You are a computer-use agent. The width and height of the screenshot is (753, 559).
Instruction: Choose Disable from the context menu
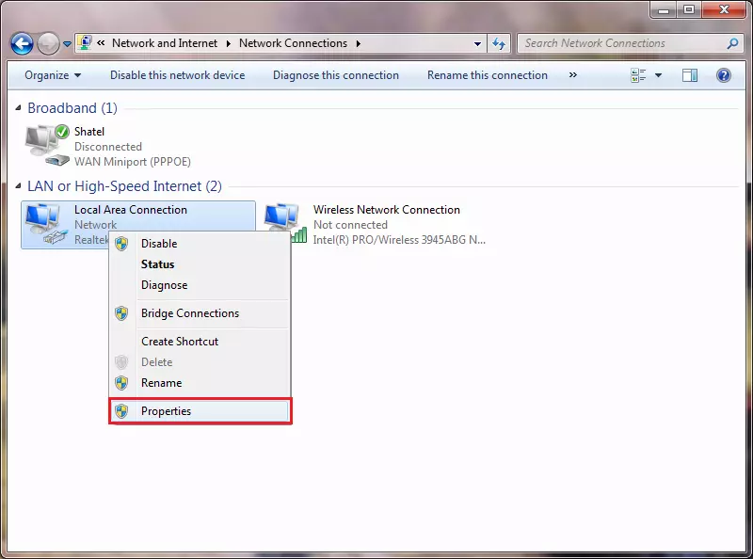pyautogui.click(x=200, y=244)
